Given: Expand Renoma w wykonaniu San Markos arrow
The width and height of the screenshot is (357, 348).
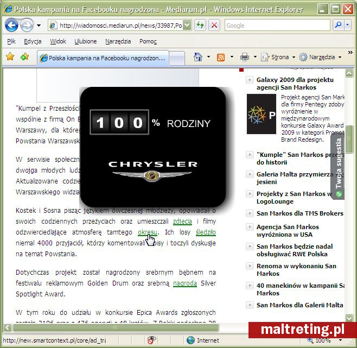Looking at the screenshot, I should (x=250, y=266).
